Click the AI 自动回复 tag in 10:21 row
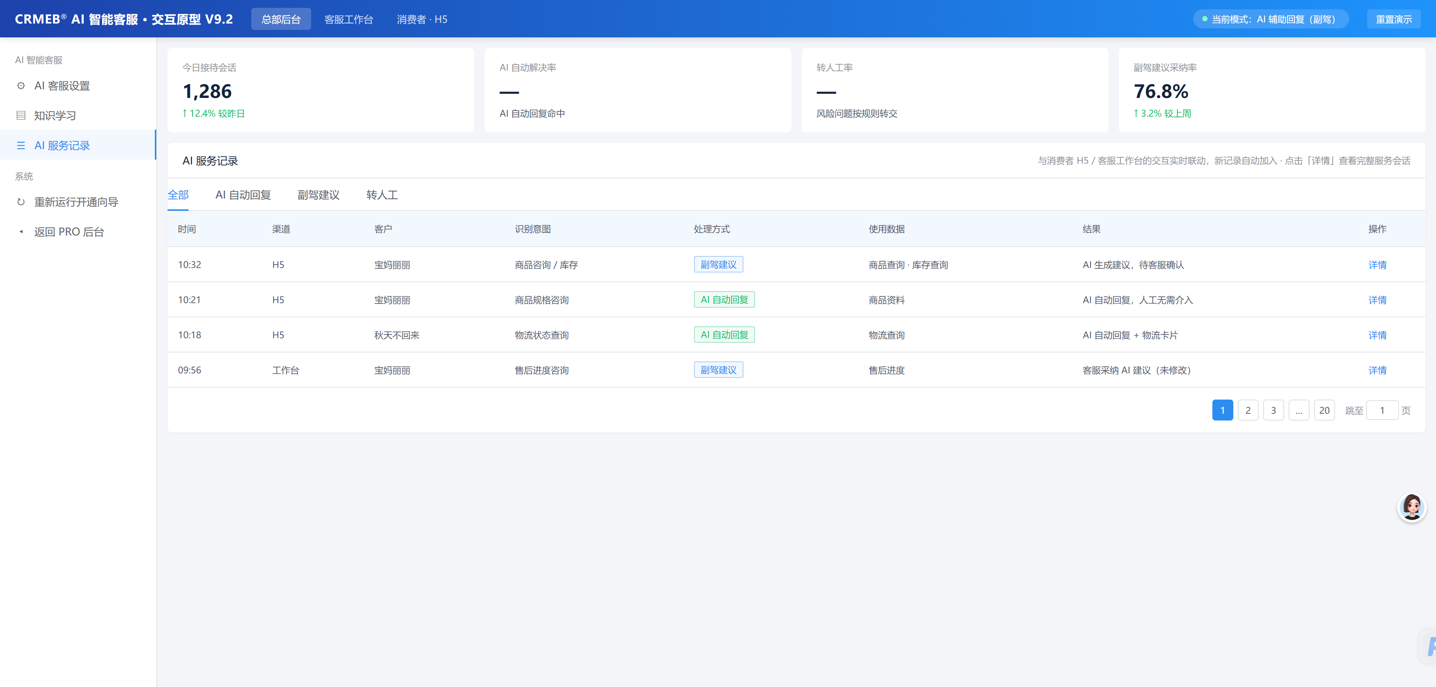1436x687 pixels. (724, 299)
